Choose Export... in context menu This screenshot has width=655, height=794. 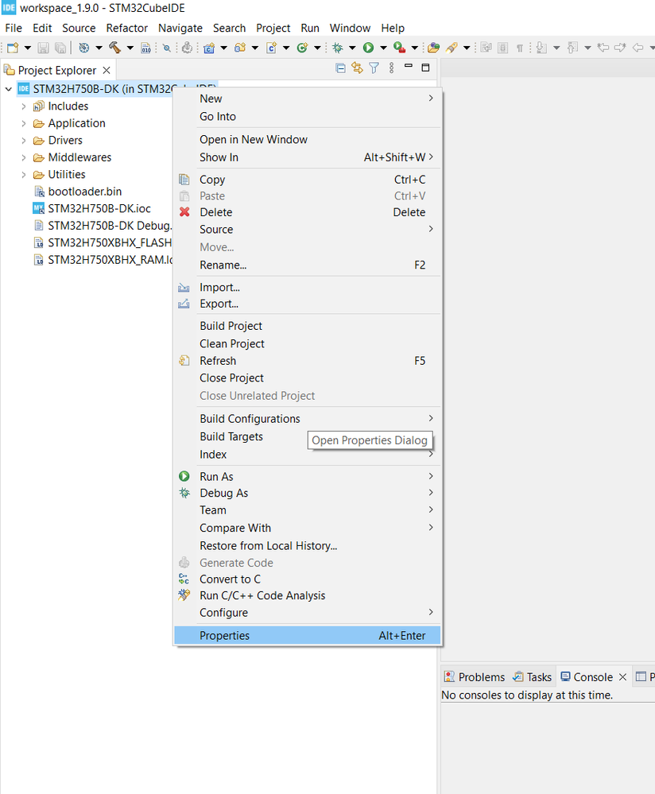[307, 304]
